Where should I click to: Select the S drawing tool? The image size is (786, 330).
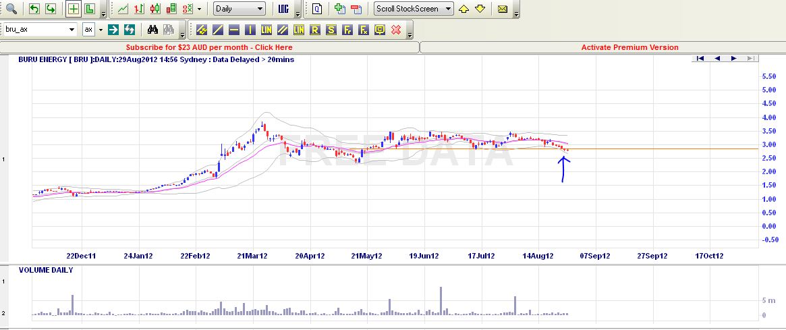click(x=331, y=30)
